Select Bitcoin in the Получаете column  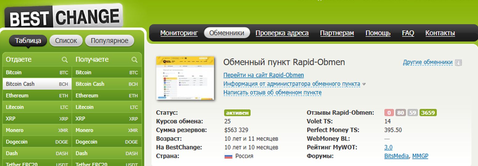pos(107,72)
